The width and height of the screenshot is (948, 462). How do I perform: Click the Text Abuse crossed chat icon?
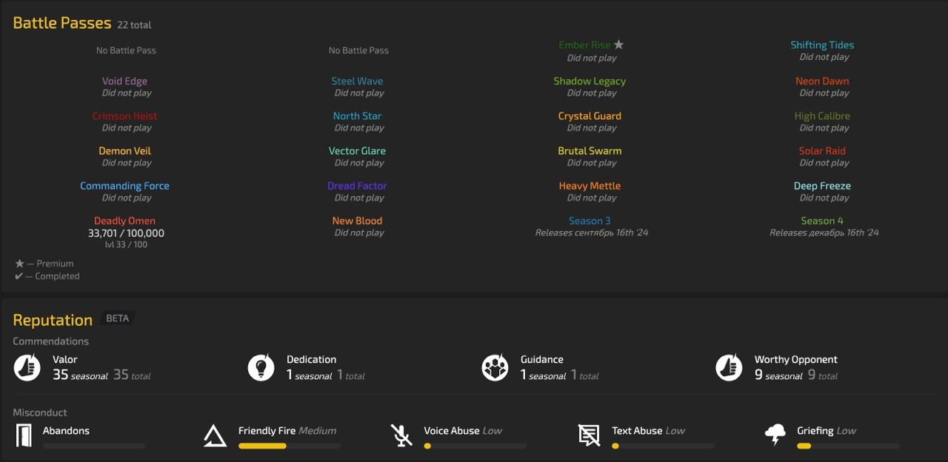pos(589,435)
